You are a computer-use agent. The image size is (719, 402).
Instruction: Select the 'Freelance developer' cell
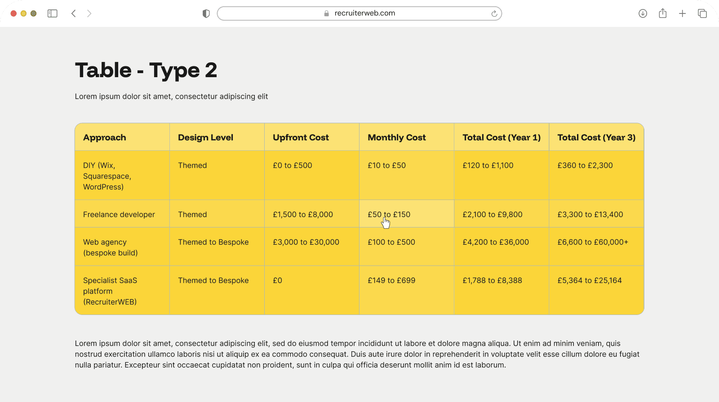122,214
